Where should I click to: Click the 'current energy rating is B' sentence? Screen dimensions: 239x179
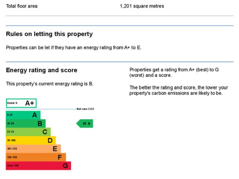(x=50, y=84)
